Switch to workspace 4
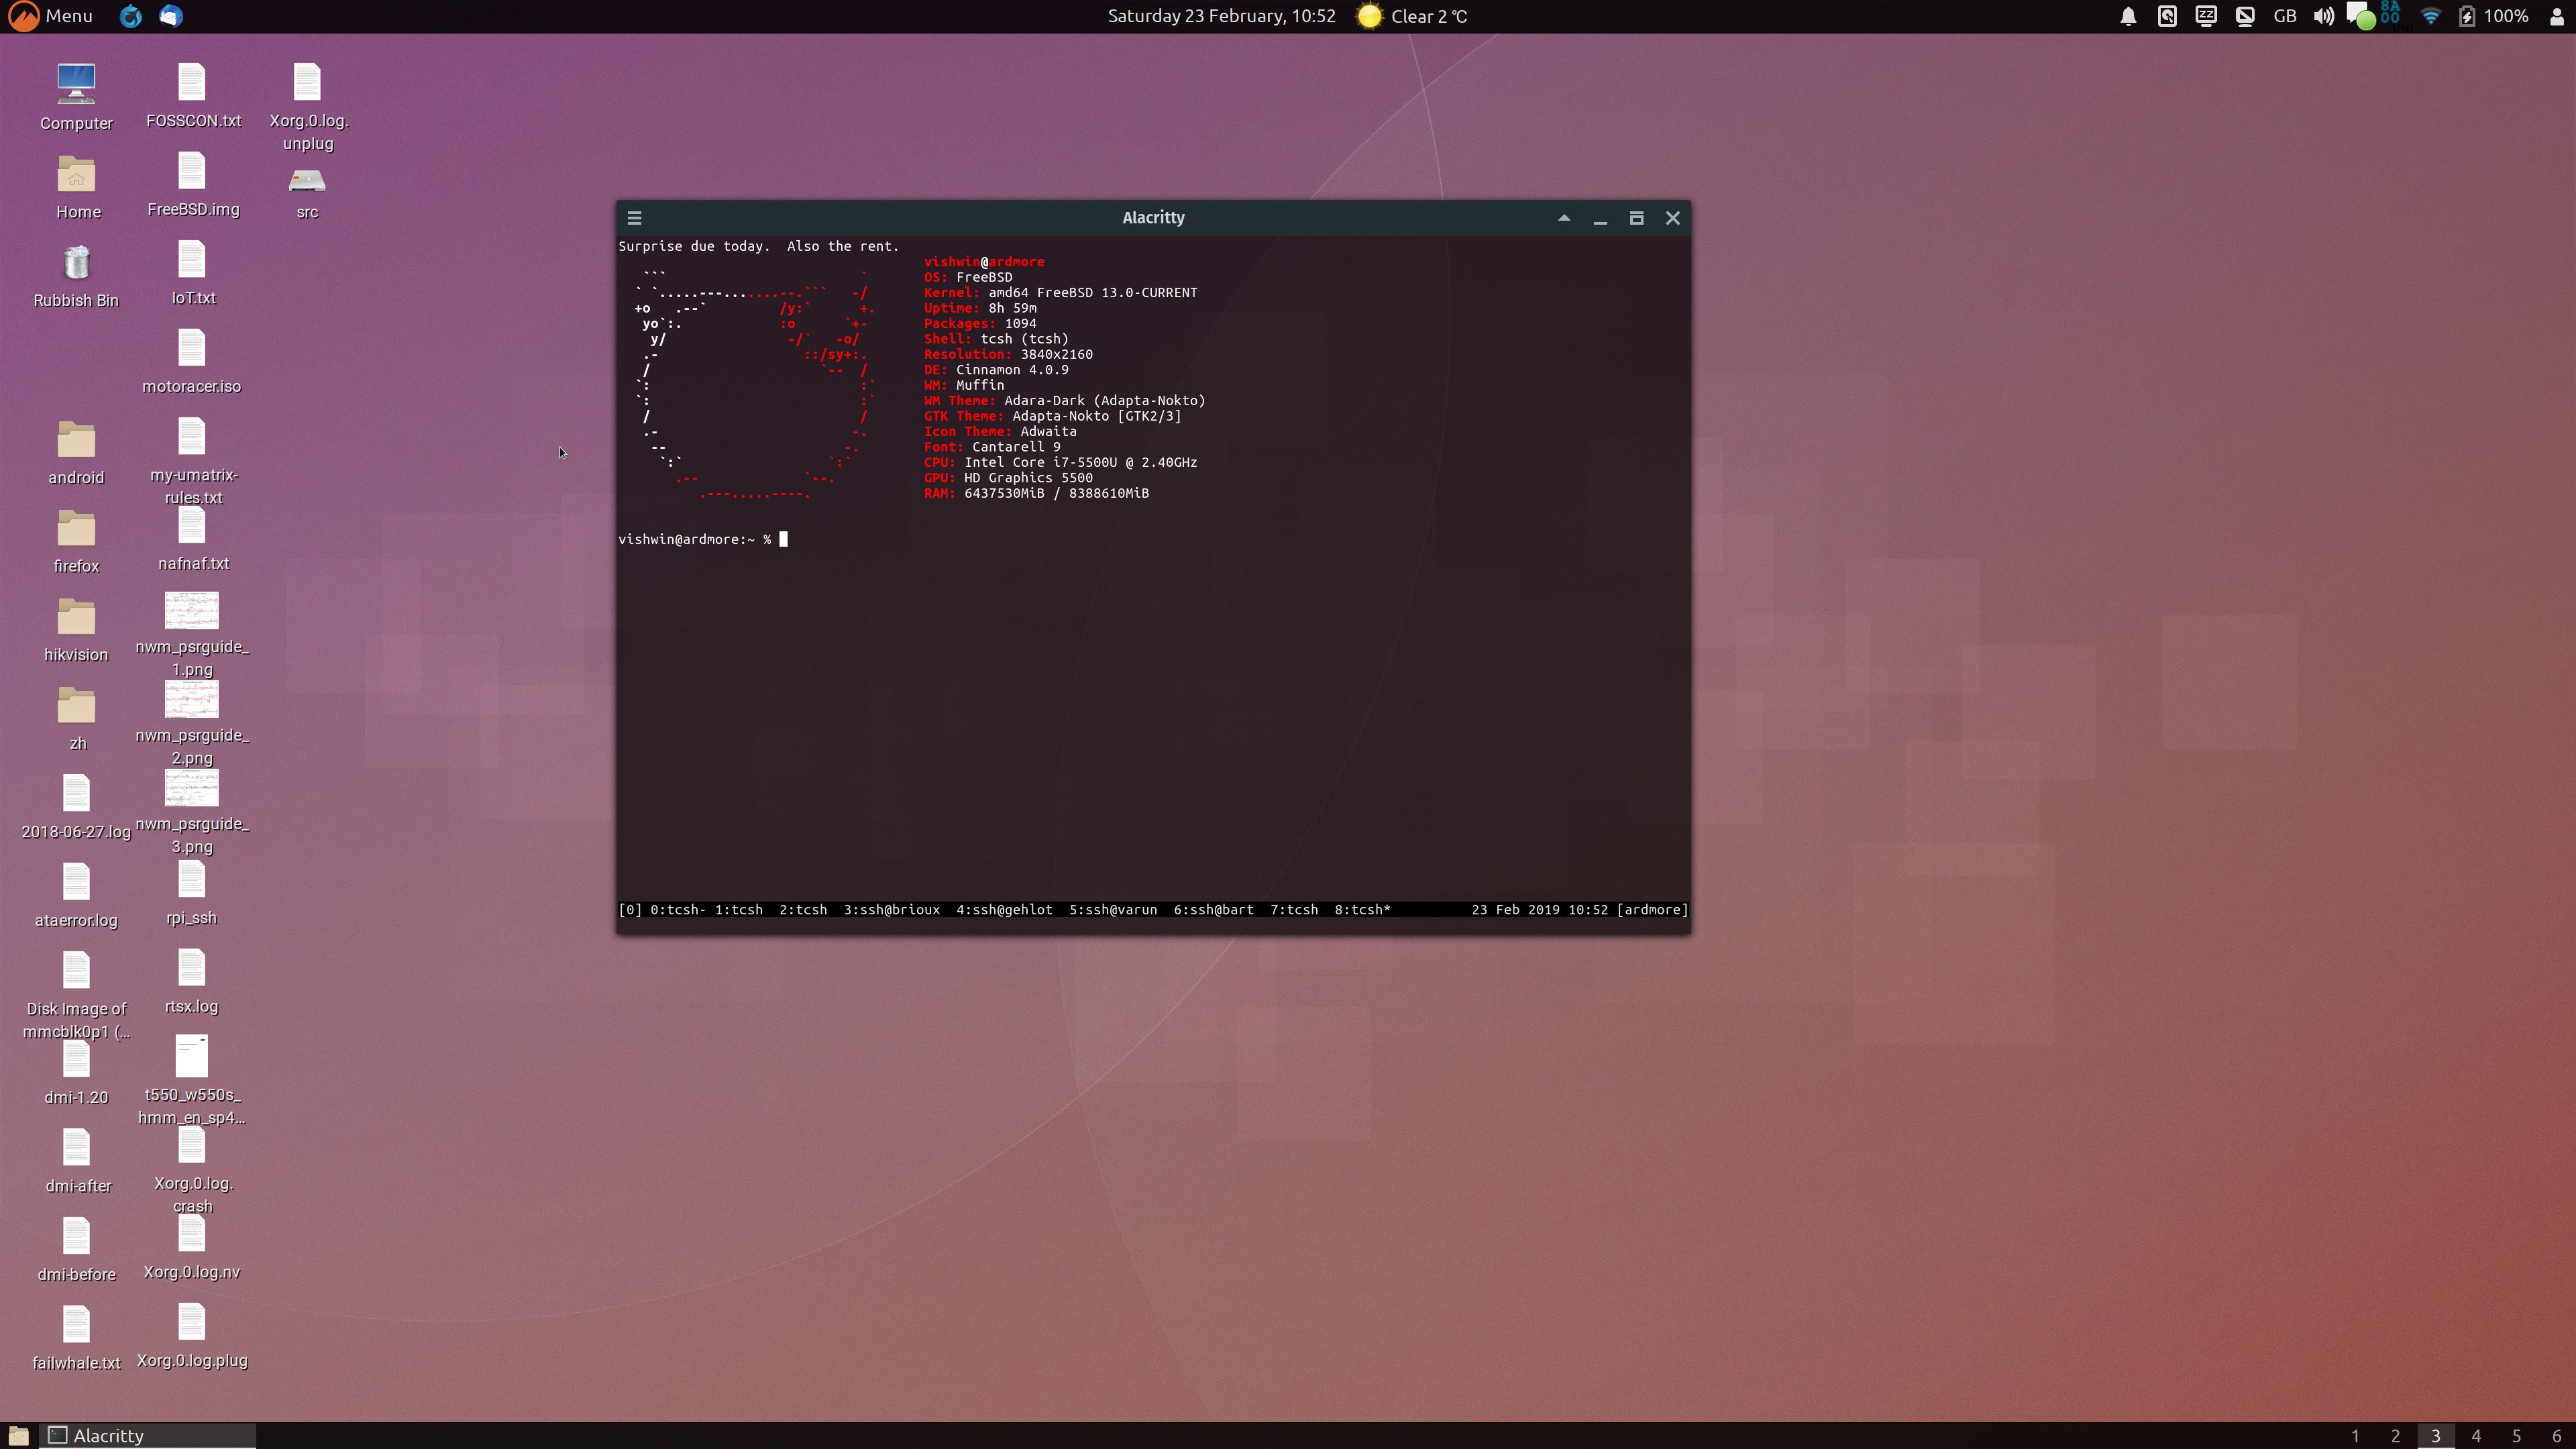2576x1449 pixels. point(2476,1436)
